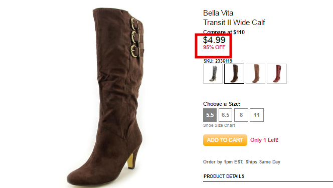Choose the tan boot color thumbnail
333x188 pixels.
255,74
